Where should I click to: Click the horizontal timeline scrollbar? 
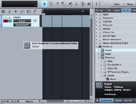coord(55,101)
